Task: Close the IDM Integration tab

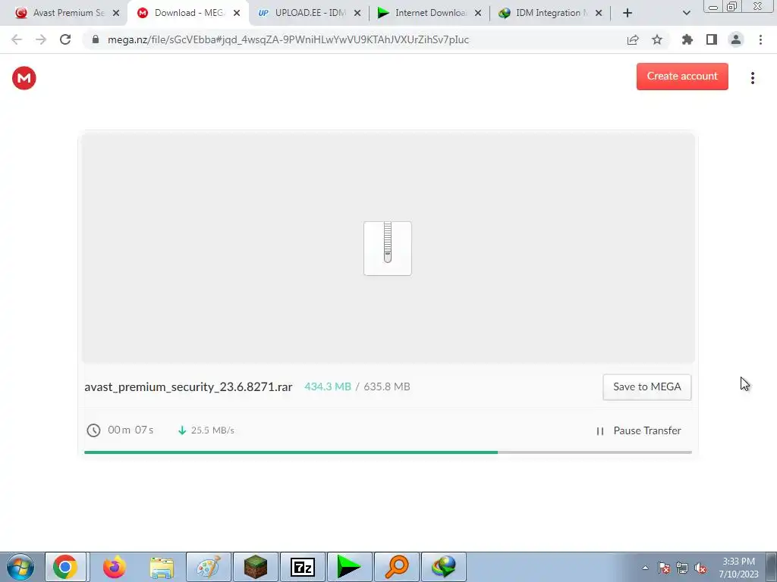Action: tap(599, 13)
